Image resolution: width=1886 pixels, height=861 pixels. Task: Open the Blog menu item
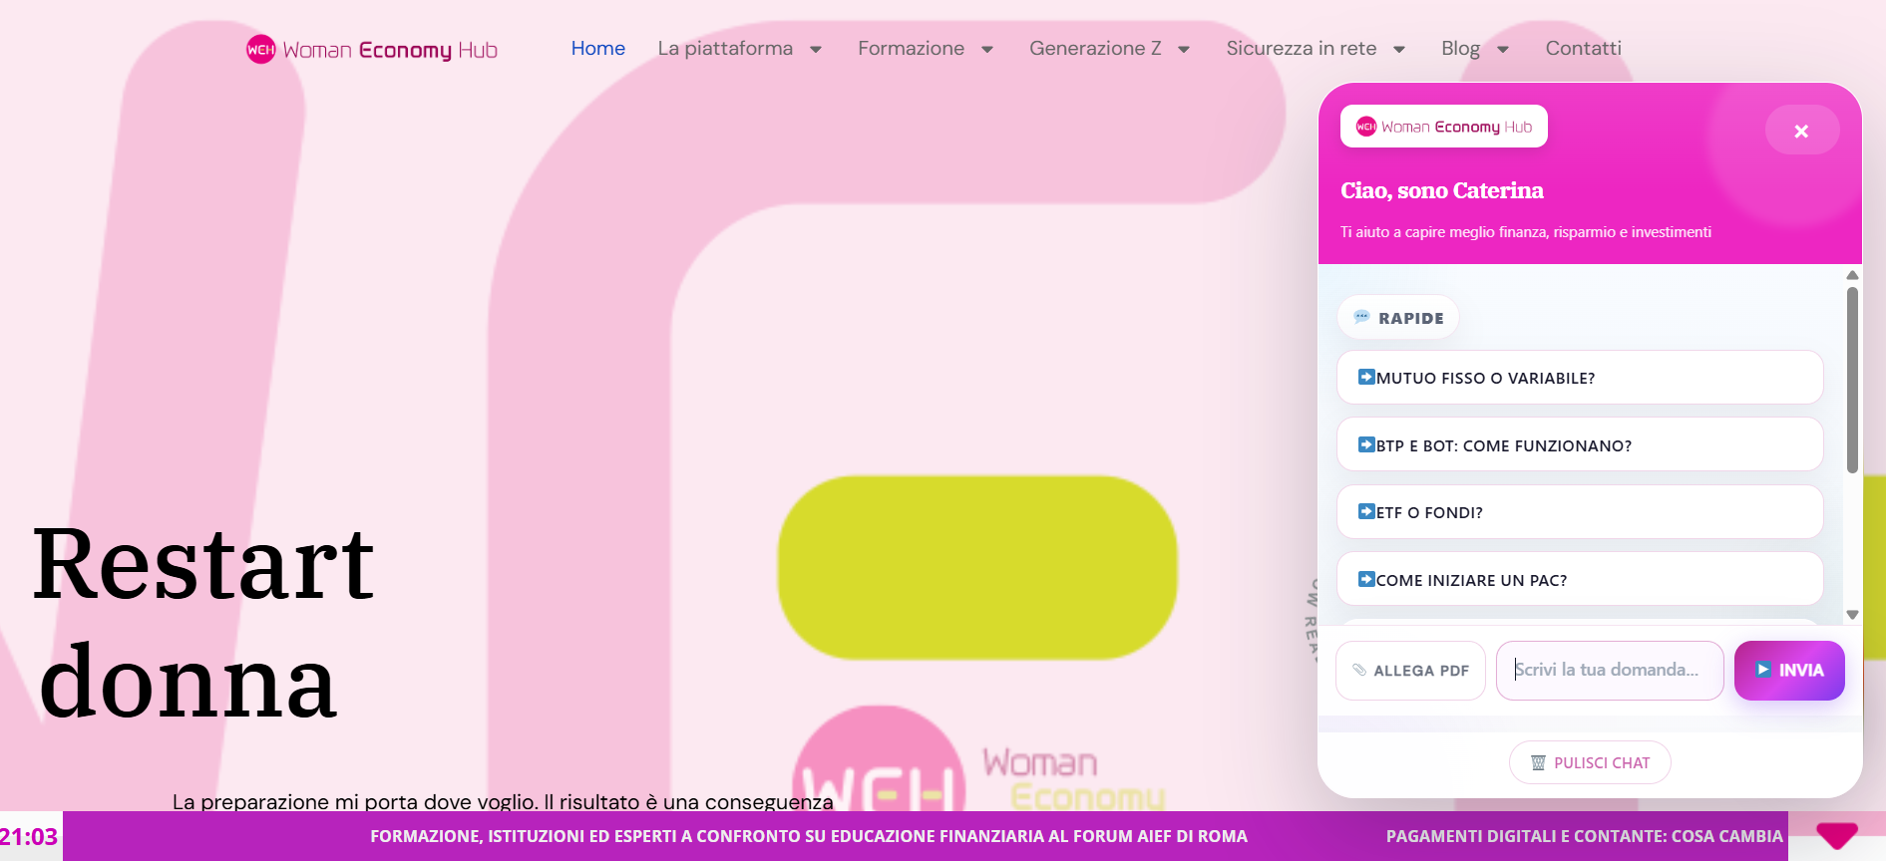[x=1460, y=48]
